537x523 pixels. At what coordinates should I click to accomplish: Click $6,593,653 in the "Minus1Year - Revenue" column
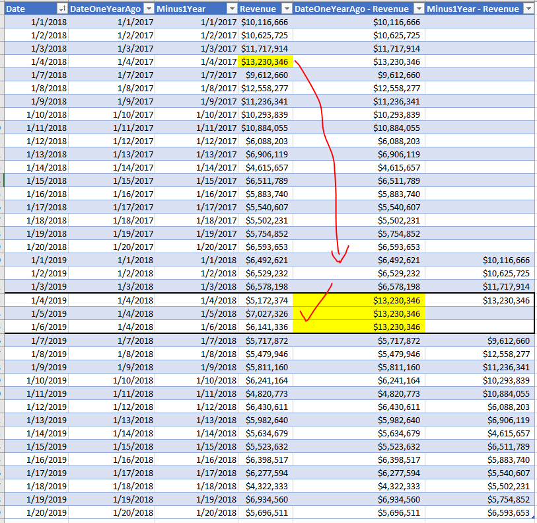click(480, 512)
